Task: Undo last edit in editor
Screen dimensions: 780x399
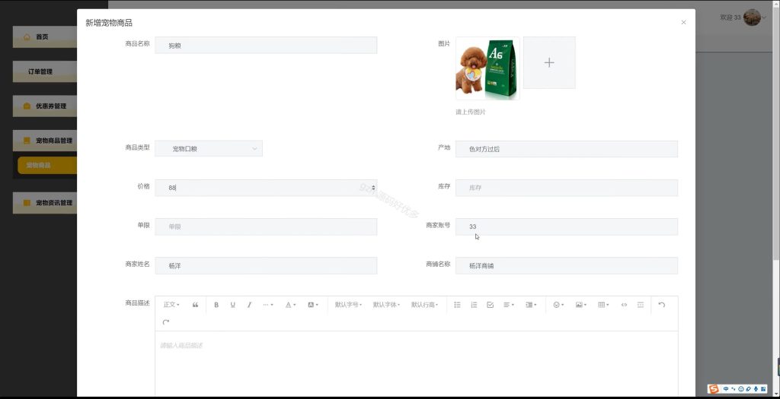Action: 662,305
